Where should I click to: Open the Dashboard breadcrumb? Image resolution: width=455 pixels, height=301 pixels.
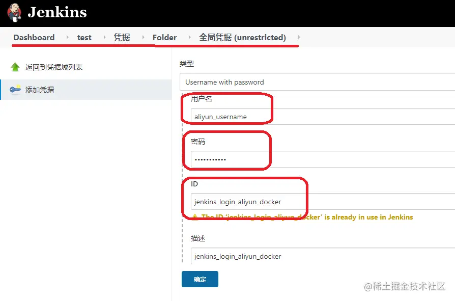point(34,38)
